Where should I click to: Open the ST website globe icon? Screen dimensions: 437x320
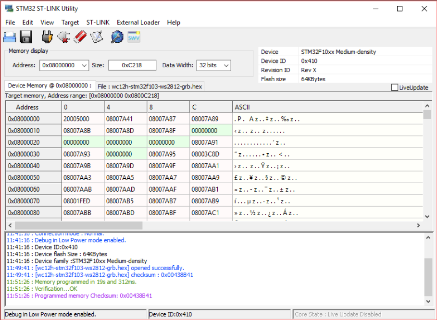tap(117, 37)
